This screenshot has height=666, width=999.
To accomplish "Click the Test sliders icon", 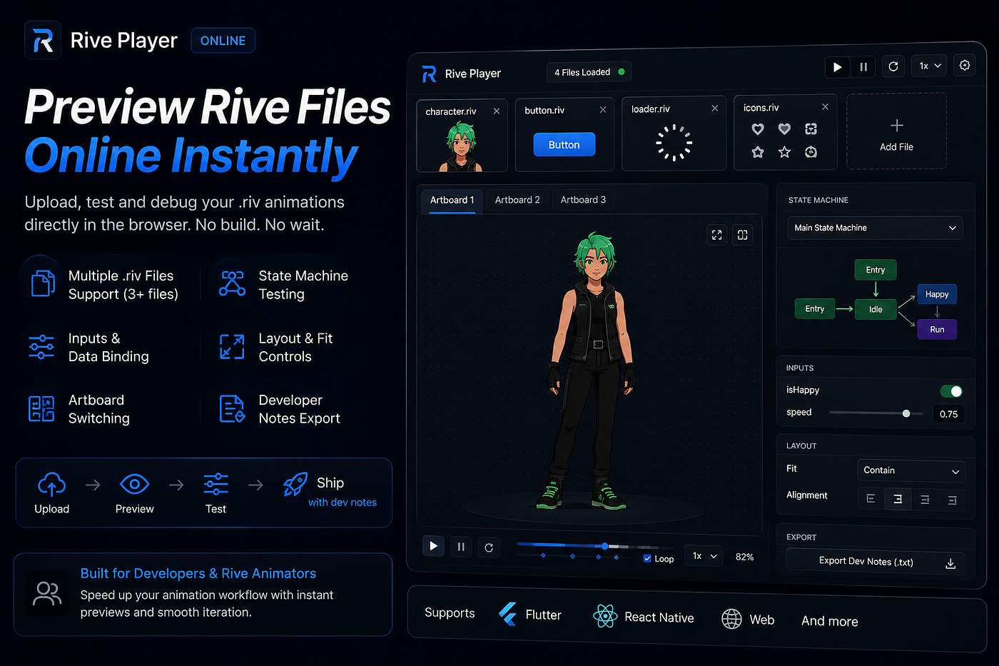I will tap(215, 484).
